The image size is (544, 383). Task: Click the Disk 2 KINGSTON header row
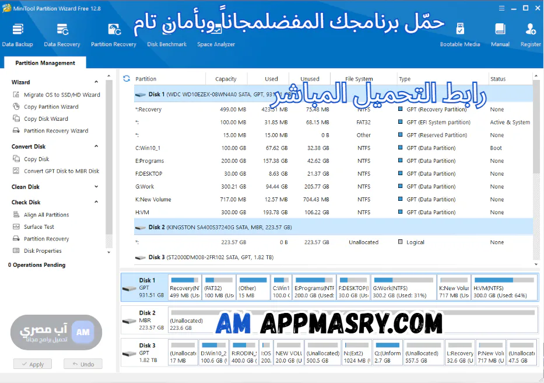(334, 227)
